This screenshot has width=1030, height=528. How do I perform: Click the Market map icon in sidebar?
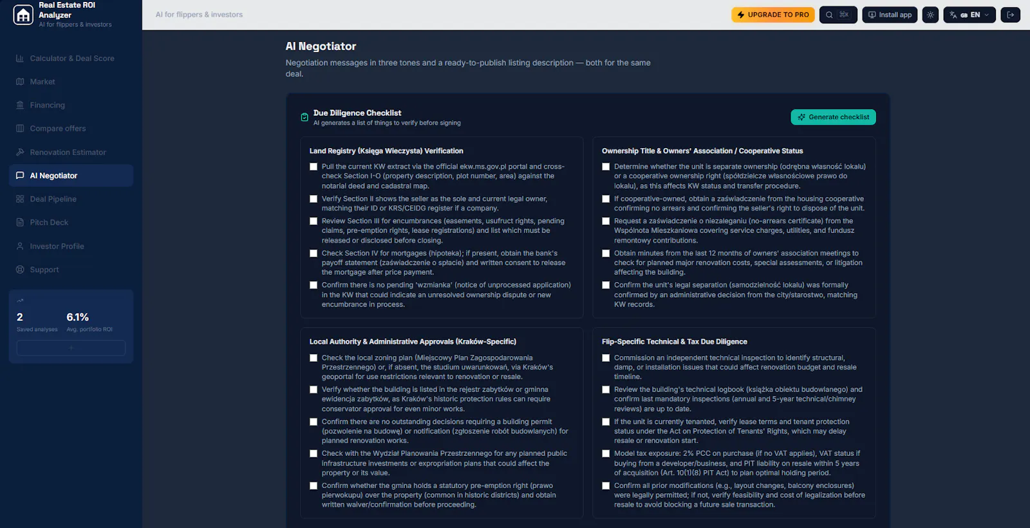point(20,82)
